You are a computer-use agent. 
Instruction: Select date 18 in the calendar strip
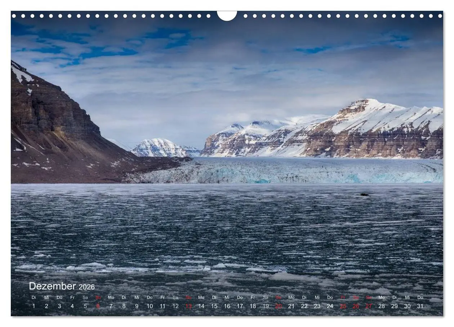pyautogui.click(x=253, y=306)
